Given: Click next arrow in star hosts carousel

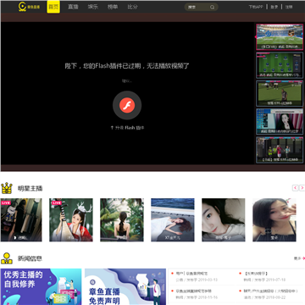Looking at the screenshot, I should [302, 188].
